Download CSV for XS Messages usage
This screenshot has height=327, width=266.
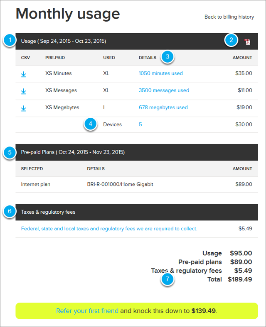pyautogui.click(x=24, y=91)
